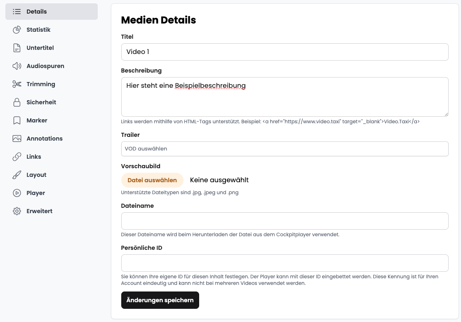
Task: Open Erweitert settings
Action: [x=52, y=211]
